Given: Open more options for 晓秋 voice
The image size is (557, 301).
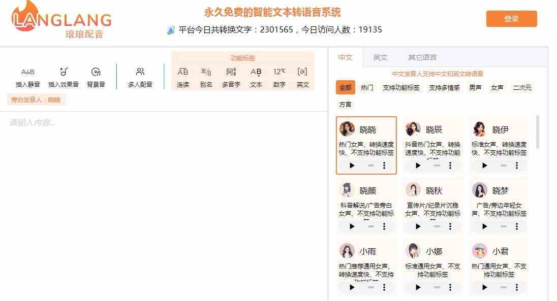Looking at the screenshot, I should pyautogui.click(x=450, y=226).
